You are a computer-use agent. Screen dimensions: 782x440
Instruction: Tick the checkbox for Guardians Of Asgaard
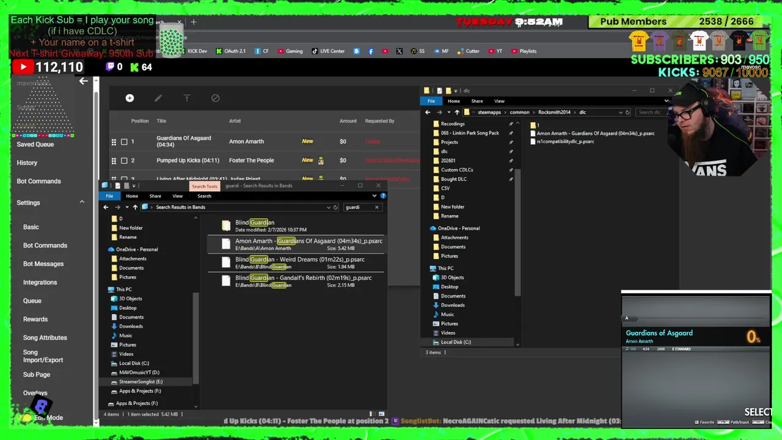124,142
